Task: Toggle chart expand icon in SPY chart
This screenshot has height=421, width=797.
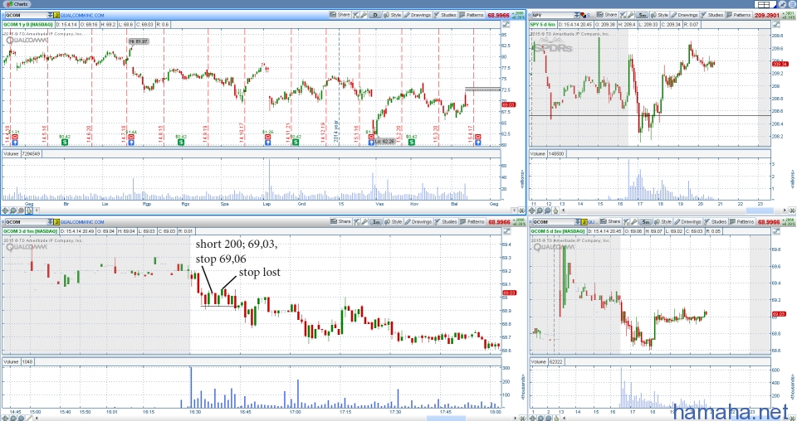Action: (775, 24)
